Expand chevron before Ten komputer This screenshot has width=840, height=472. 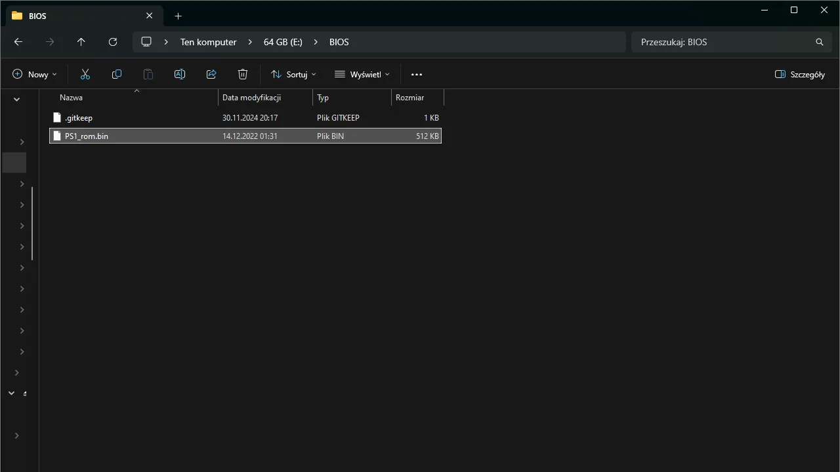[x=166, y=42]
